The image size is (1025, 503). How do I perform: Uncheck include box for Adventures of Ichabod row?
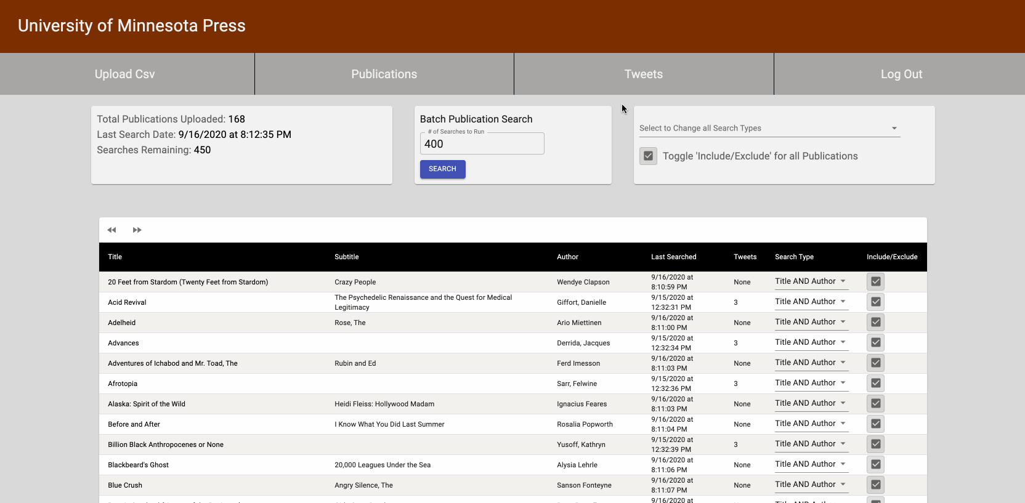pos(875,363)
